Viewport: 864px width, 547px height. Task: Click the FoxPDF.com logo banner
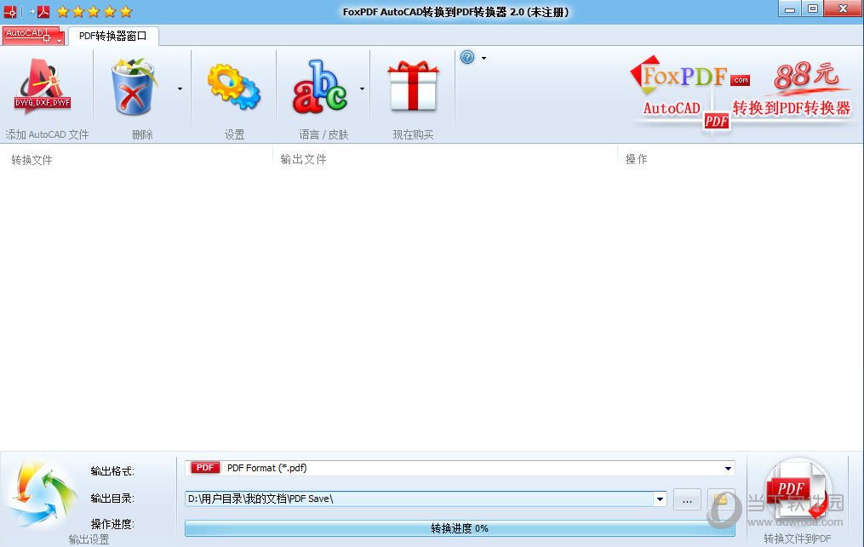(x=689, y=76)
